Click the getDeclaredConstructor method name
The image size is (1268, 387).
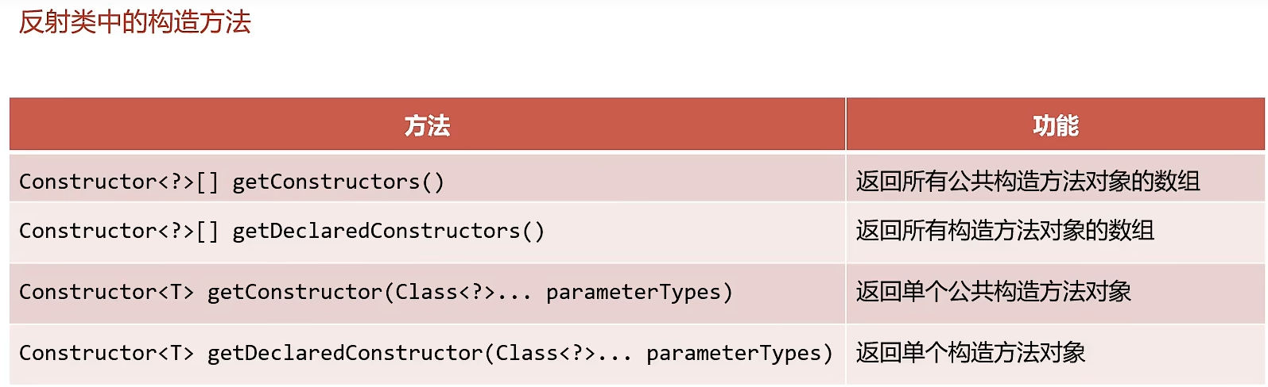344,354
